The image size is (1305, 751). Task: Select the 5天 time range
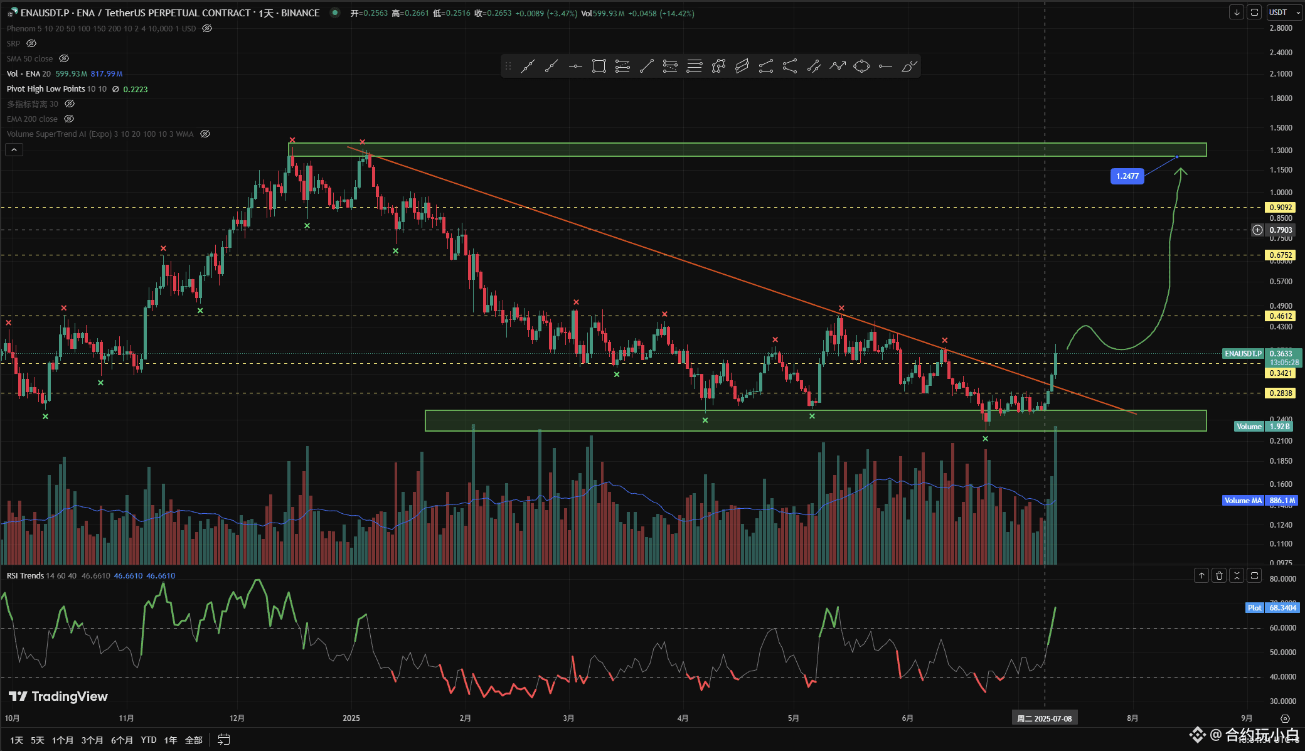coord(38,740)
